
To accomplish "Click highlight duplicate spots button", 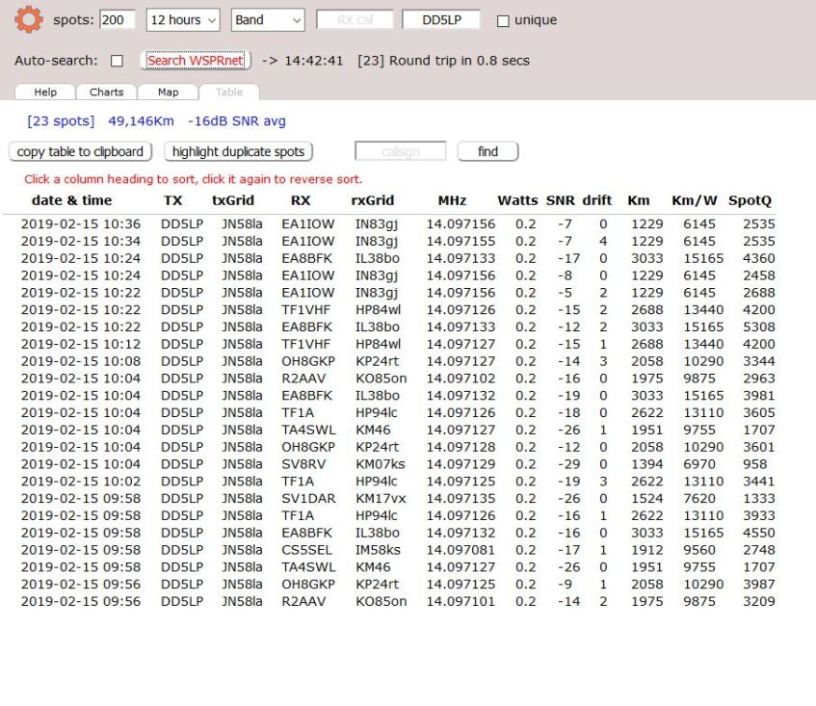I will (x=238, y=151).
